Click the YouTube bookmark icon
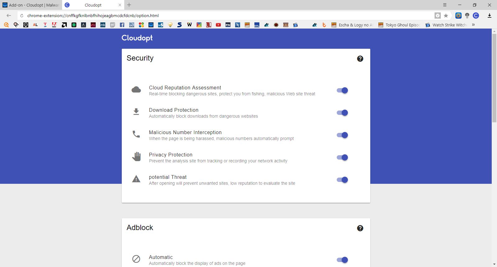 click(218, 25)
